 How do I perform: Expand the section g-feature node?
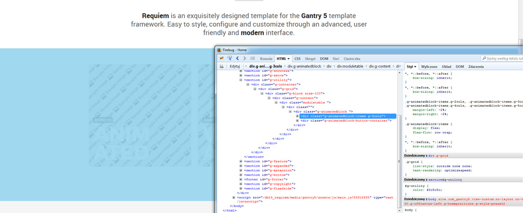click(241, 161)
